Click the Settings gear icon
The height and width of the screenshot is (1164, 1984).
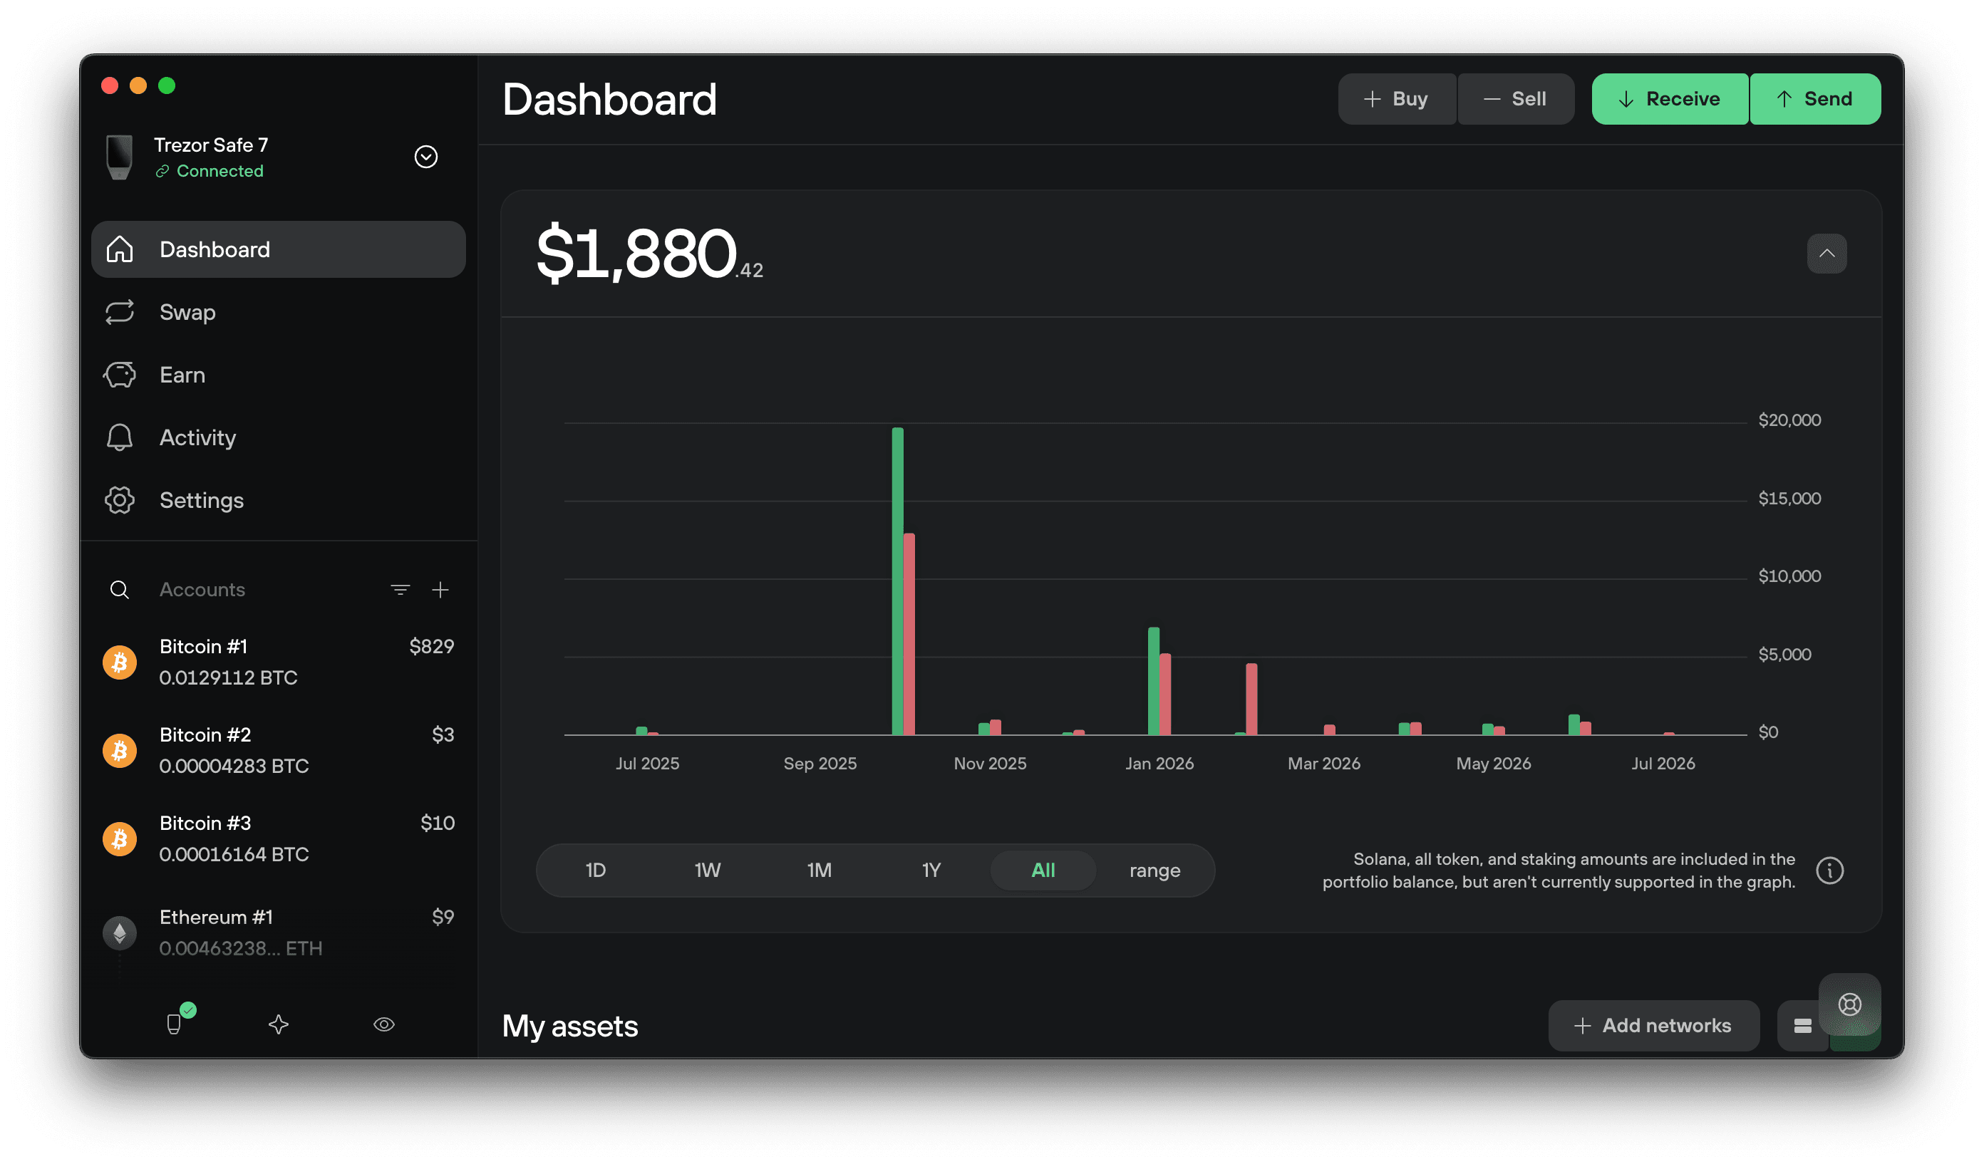click(x=120, y=501)
